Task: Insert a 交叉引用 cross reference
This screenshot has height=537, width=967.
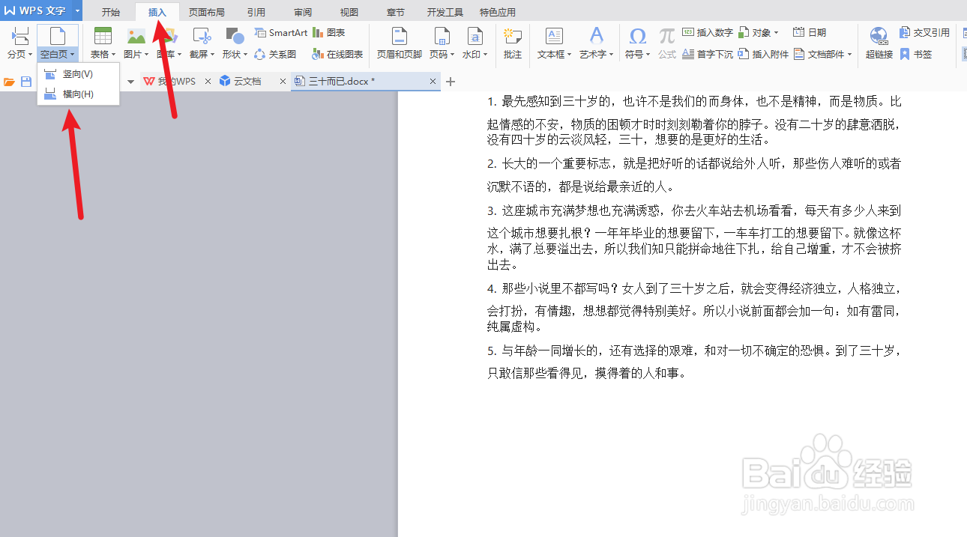Action: 924,33
